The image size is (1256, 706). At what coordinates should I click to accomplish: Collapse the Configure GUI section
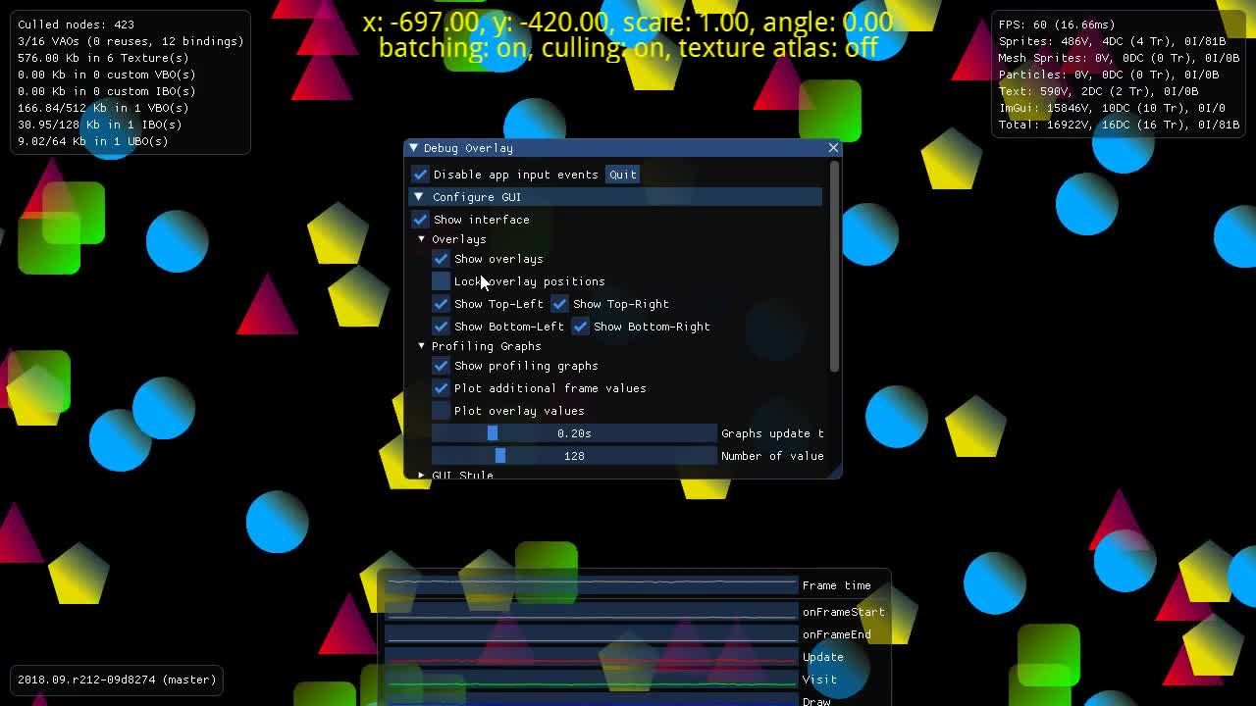(419, 197)
